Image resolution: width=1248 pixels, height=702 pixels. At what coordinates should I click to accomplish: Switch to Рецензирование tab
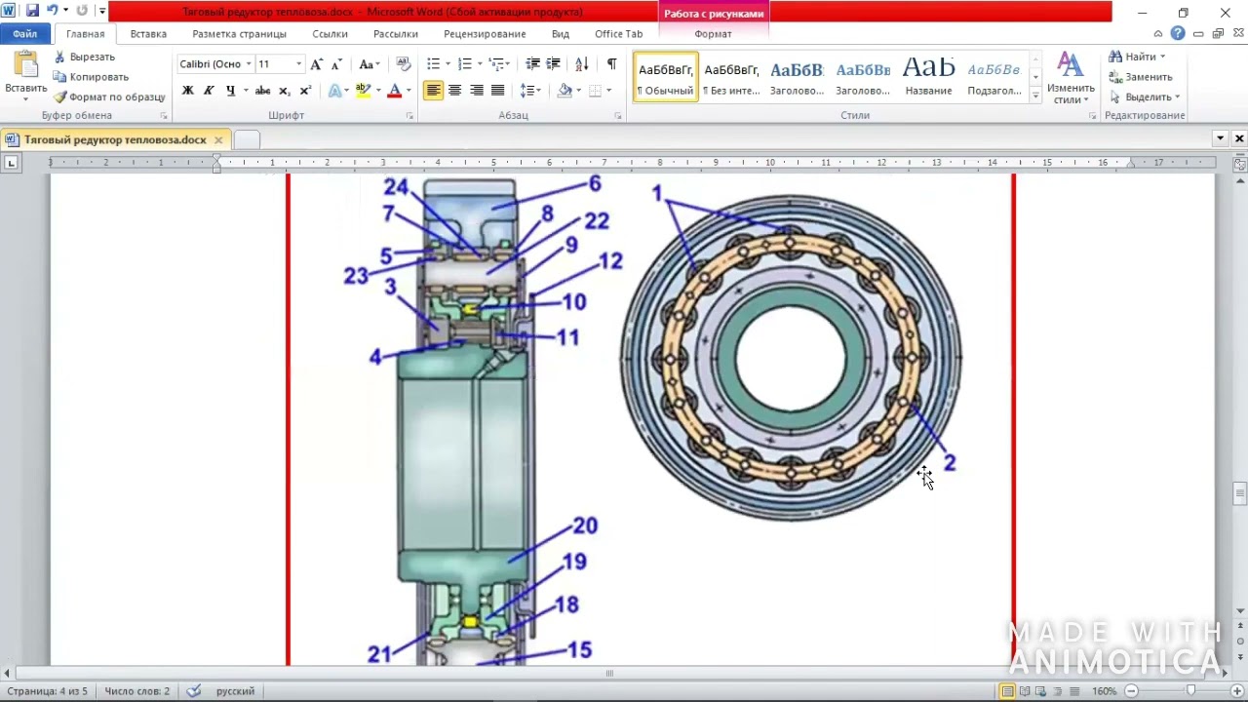pos(485,34)
